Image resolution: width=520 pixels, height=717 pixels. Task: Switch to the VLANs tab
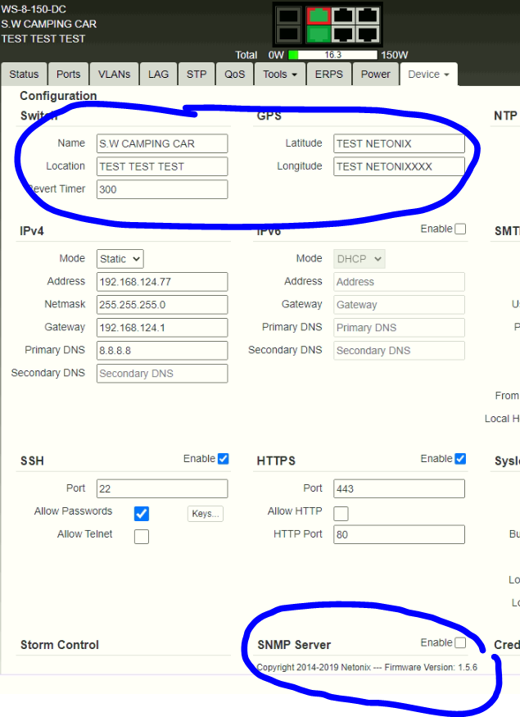pos(115,74)
